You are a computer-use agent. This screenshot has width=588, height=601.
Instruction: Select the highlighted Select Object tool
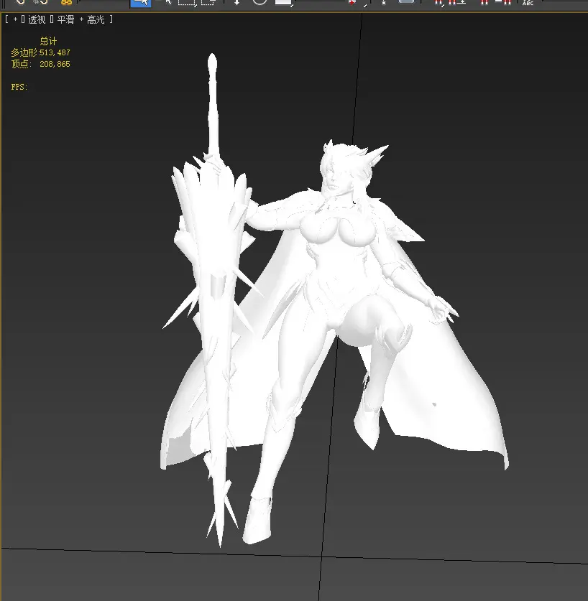(140, 3)
